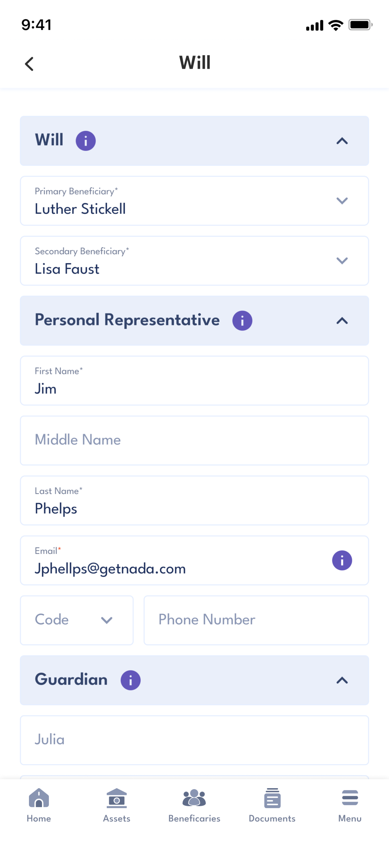Open Guardian section info icon
Image resolution: width=389 pixels, height=844 pixels.
(x=130, y=680)
